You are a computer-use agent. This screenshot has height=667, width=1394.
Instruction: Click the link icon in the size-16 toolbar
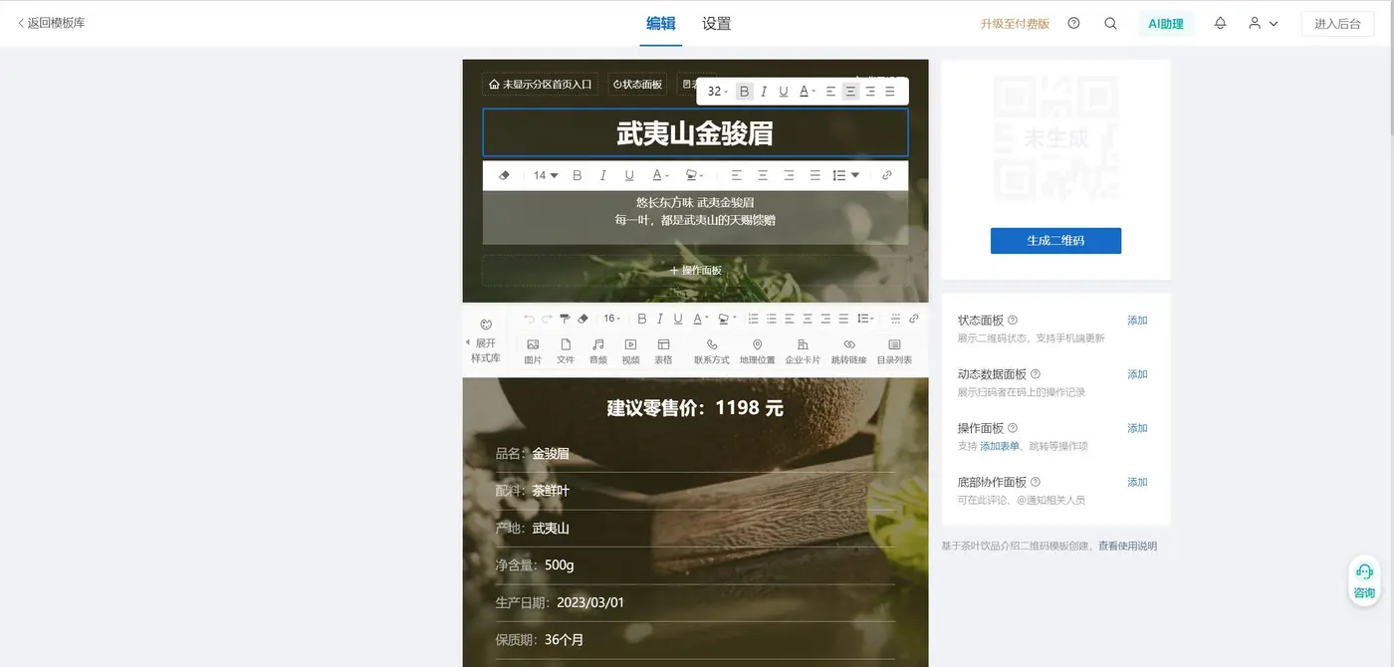[914, 319]
